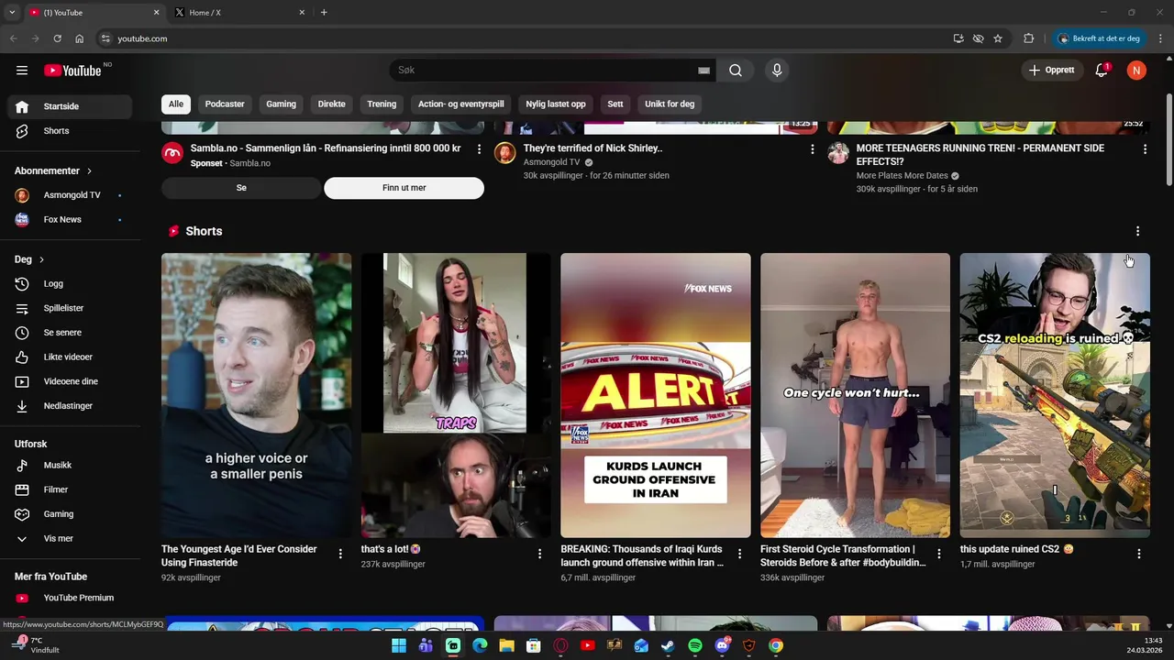Open site info beside youtube.com address
The image size is (1174, 660).
105,38
